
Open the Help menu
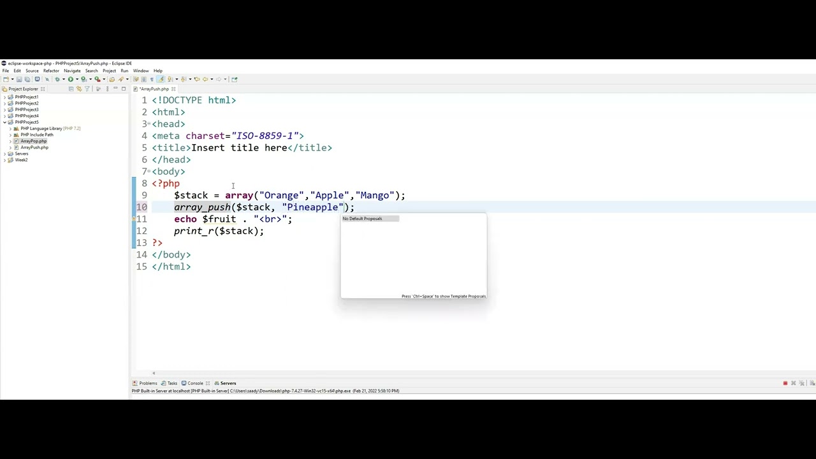click(157, 71)
